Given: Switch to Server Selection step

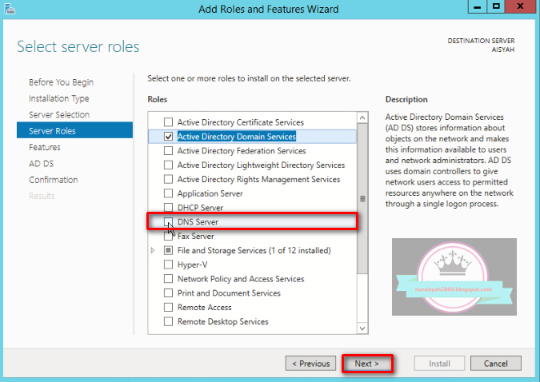Looking at the screenshot, I should [x=59, y=114].
